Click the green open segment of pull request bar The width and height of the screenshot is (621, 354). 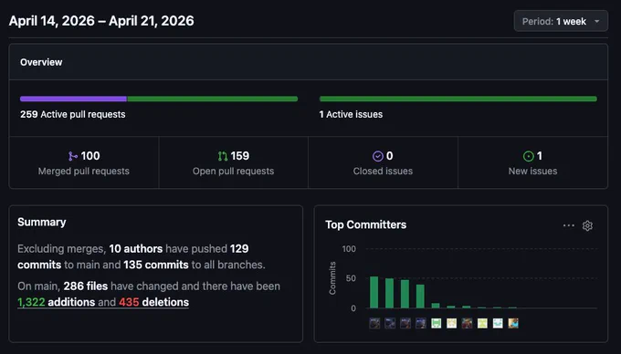tap(212, 99)
